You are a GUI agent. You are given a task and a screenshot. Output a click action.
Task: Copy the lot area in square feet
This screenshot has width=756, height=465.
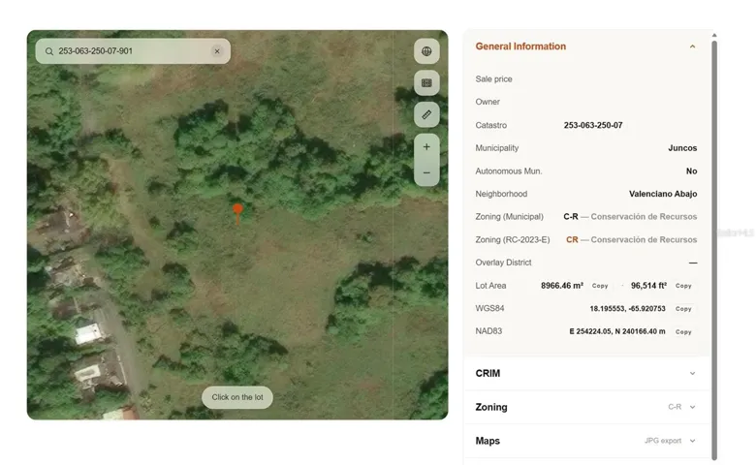point(683,286)
